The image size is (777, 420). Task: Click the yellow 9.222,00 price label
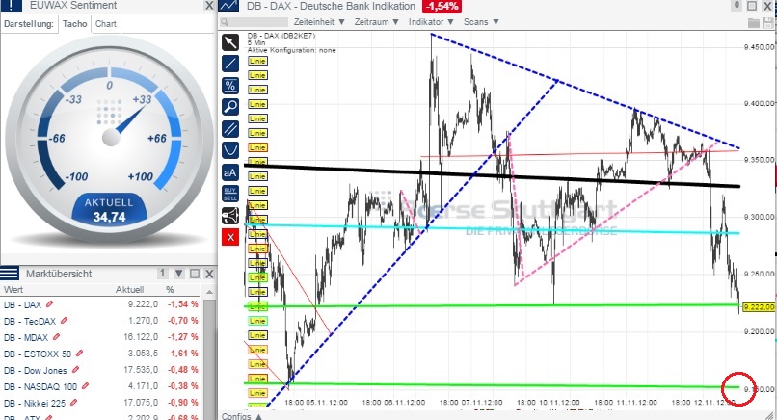coord(759,307)
